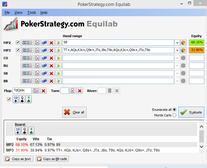Open card selector for MP3 row
The height and width of the screenshot is (168, 207).
pos(37,50)
